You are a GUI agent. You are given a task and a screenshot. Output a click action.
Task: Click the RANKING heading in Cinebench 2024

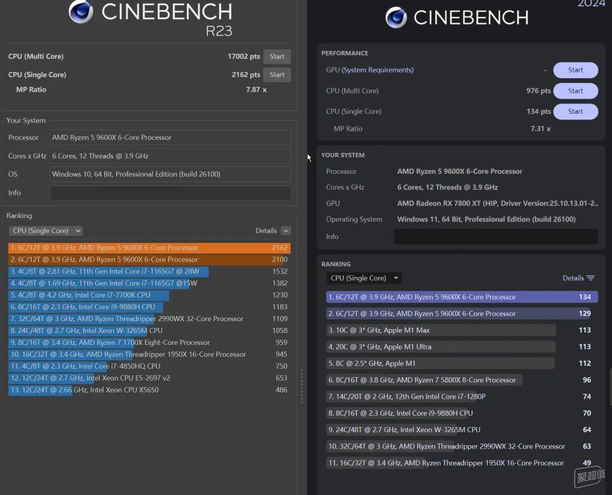335,264
